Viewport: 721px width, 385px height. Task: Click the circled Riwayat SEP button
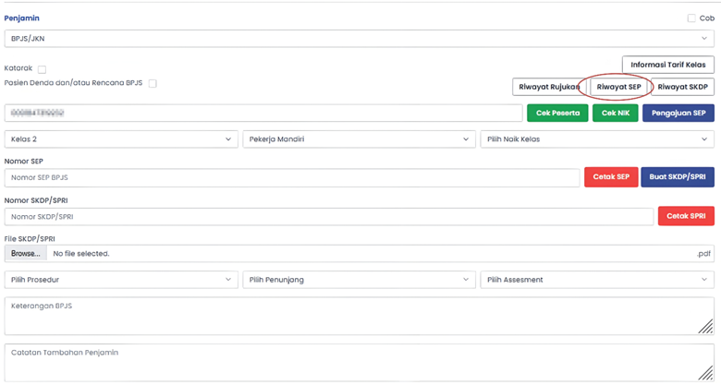[x=618, y=86]
